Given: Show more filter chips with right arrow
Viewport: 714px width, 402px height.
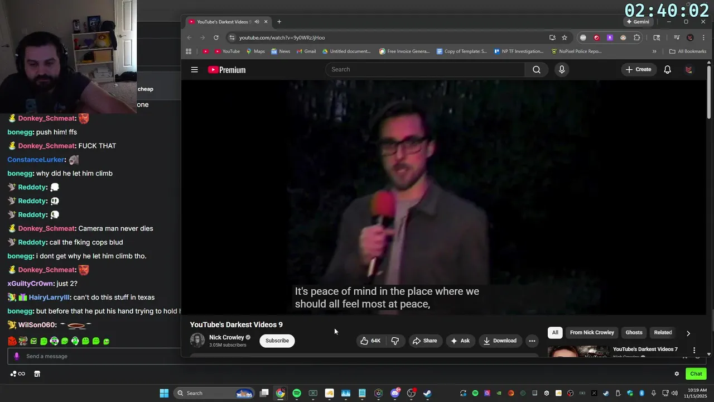Looking at the screenshot, I should coord(688,333).
